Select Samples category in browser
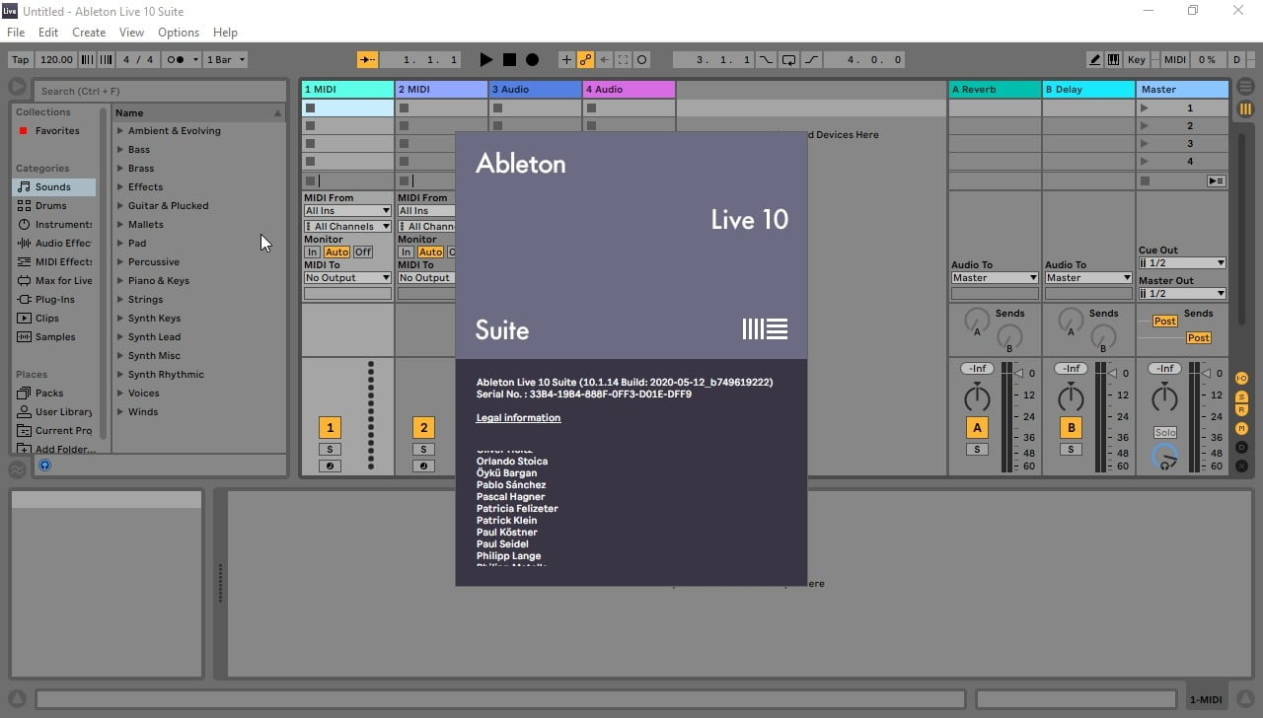Viewport: 1263px width, 718px height. (55, 336)
